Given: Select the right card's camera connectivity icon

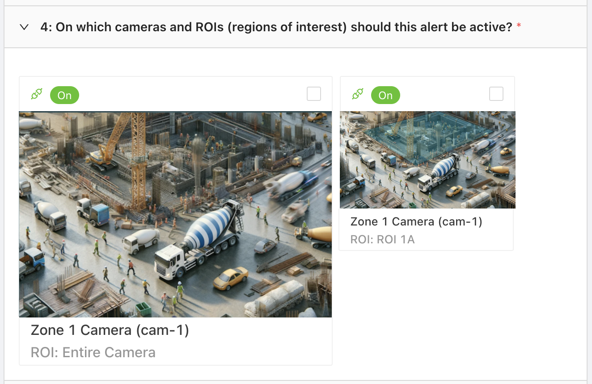Looking at the screenshot, I should click(357, 94).
